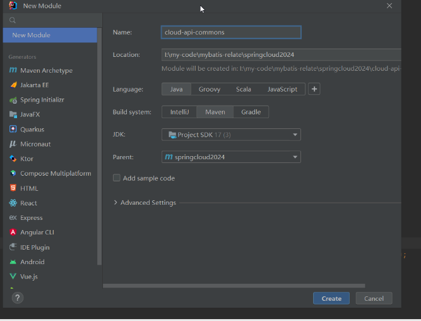Click the IntelliJ IDEA logo in title bar
The image size is (421, 321).
[13, 6]
